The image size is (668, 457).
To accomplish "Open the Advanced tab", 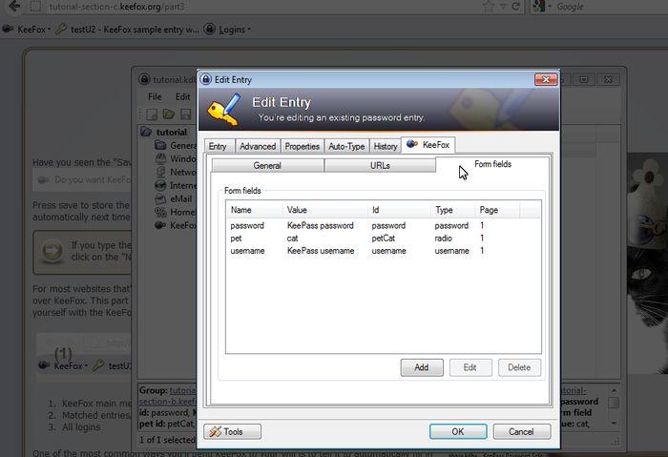I will [258, 146].
